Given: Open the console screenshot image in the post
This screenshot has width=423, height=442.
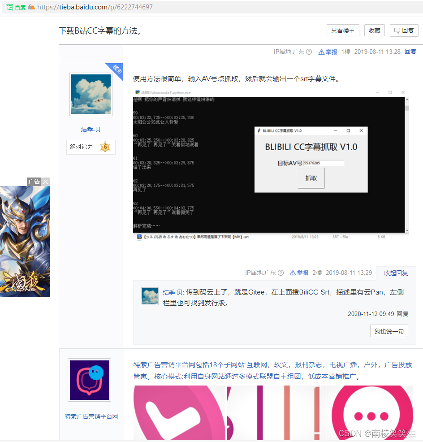Looking at the screenshot, I should coord(271,165).
